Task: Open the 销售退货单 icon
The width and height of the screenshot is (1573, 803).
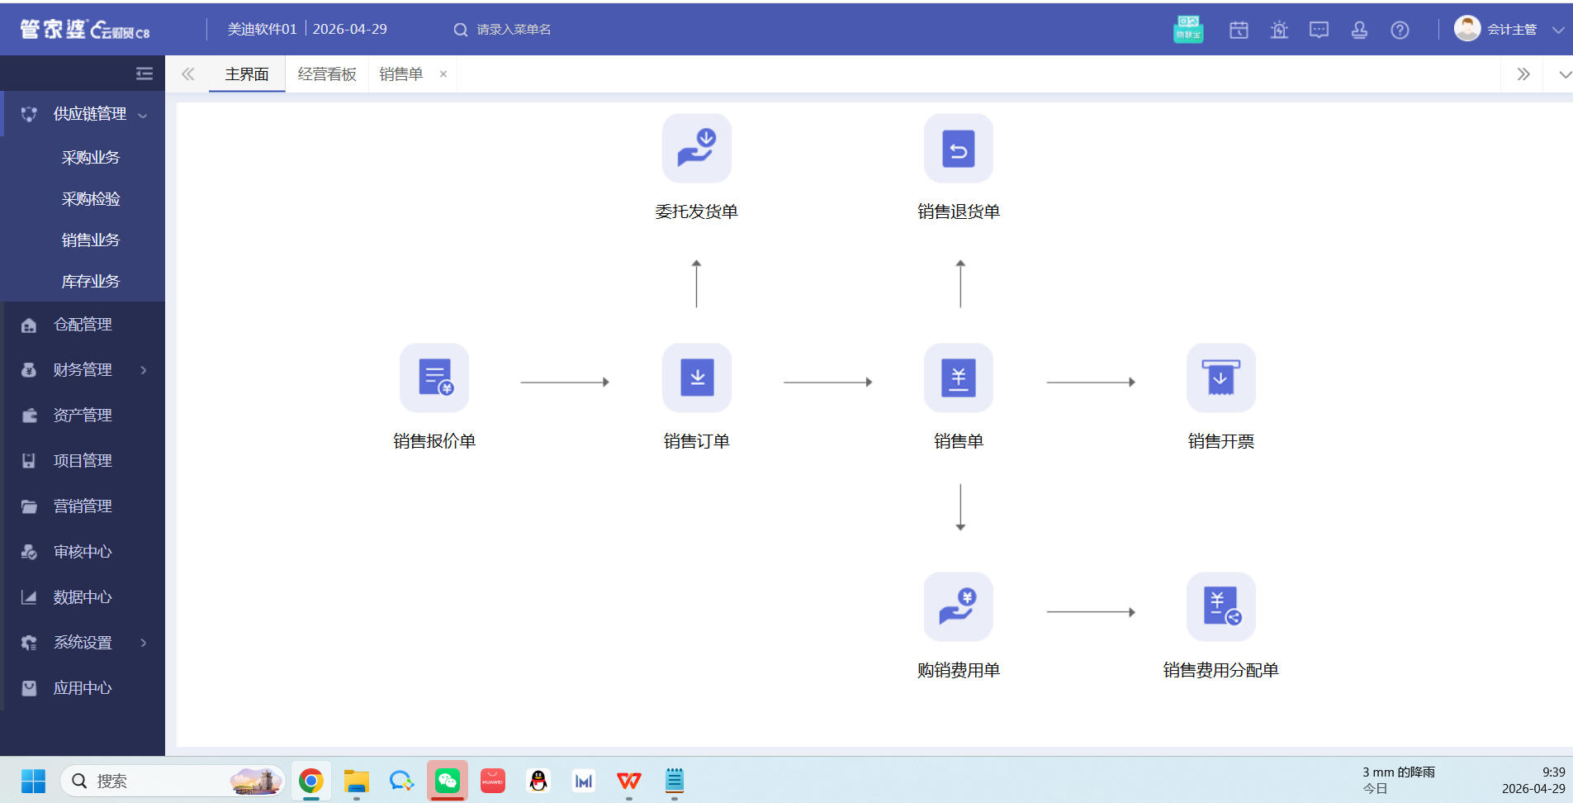Action: (959, 148)
